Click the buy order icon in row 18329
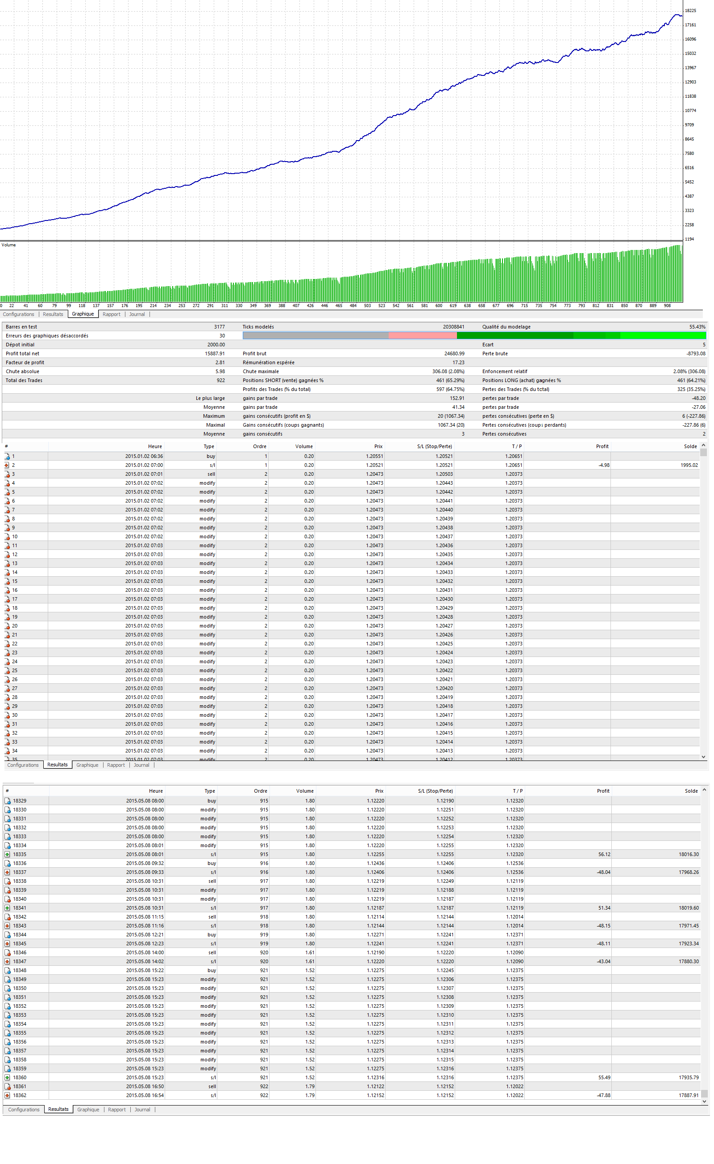The image size is (714, 1164). tap(8, 801)
